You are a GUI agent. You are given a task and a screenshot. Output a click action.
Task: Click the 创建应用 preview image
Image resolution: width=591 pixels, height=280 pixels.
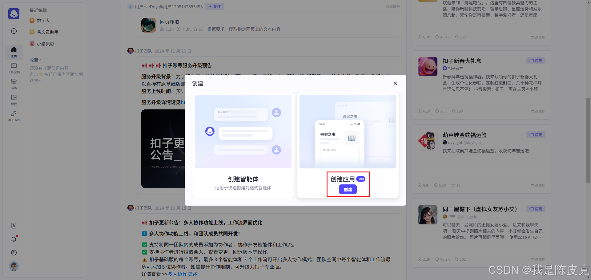pos(348,132)
